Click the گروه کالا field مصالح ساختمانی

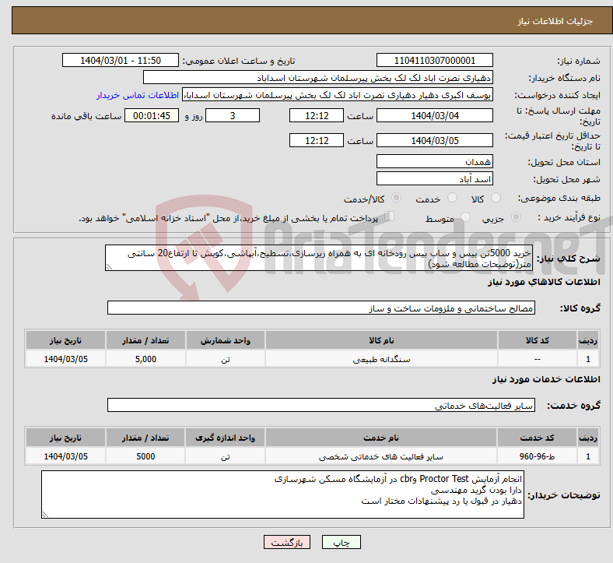tap(321, 308)
